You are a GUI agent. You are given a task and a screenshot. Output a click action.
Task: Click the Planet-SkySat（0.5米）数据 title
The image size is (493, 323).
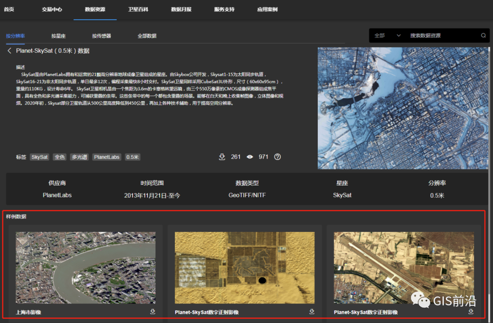tap(53, 51)
